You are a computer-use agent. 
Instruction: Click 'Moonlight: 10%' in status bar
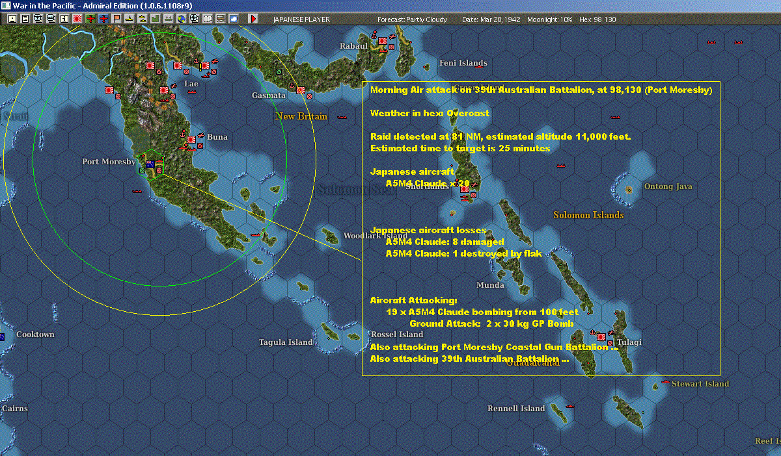click(550, 19)
